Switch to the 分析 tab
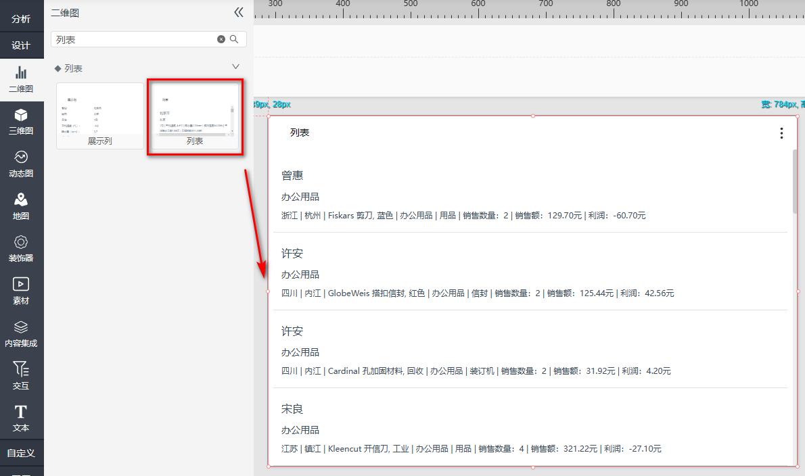805x476 pixels. [x=21, y=19]
